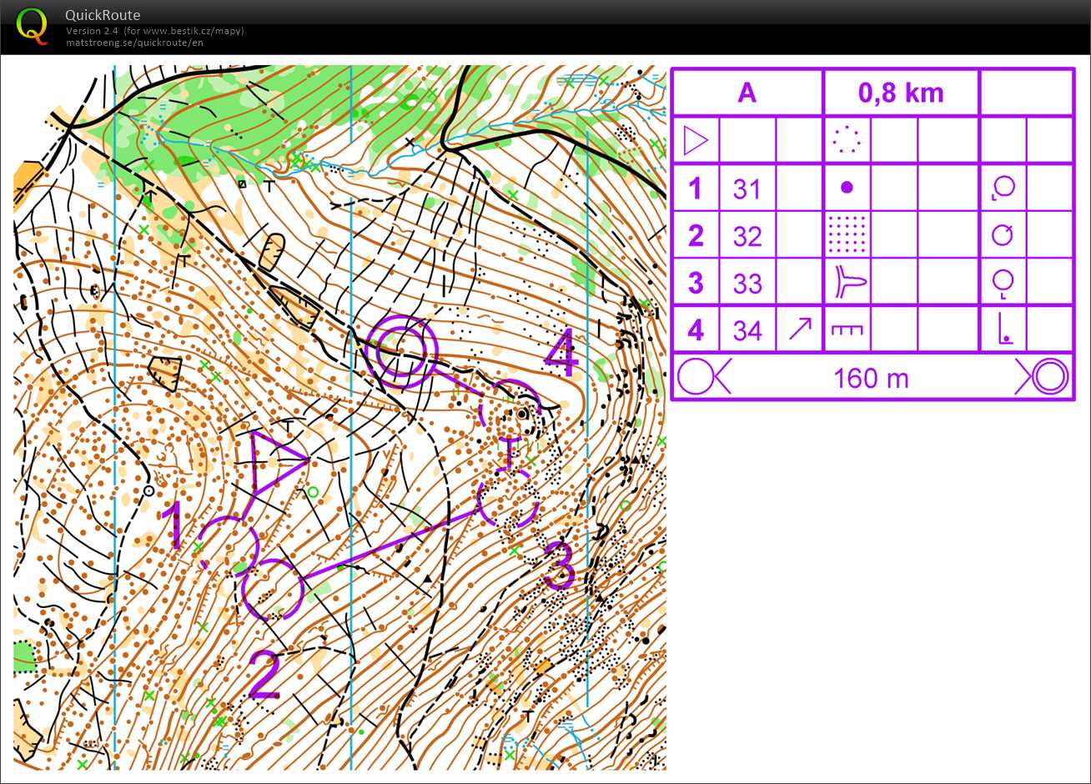
Task: Open the matstroeng.se/quickroute/en link
Action: point(134,43)
